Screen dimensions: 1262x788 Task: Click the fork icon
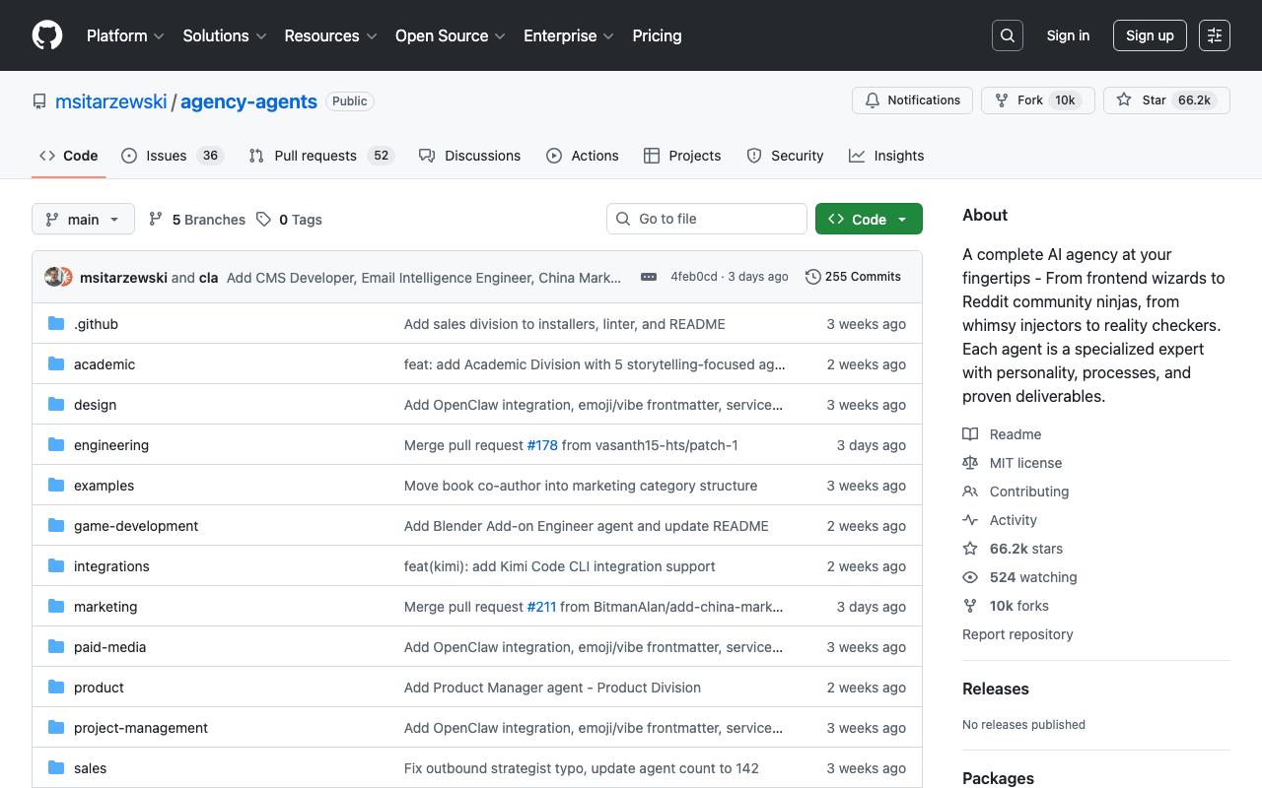click(x=998, y=99)
